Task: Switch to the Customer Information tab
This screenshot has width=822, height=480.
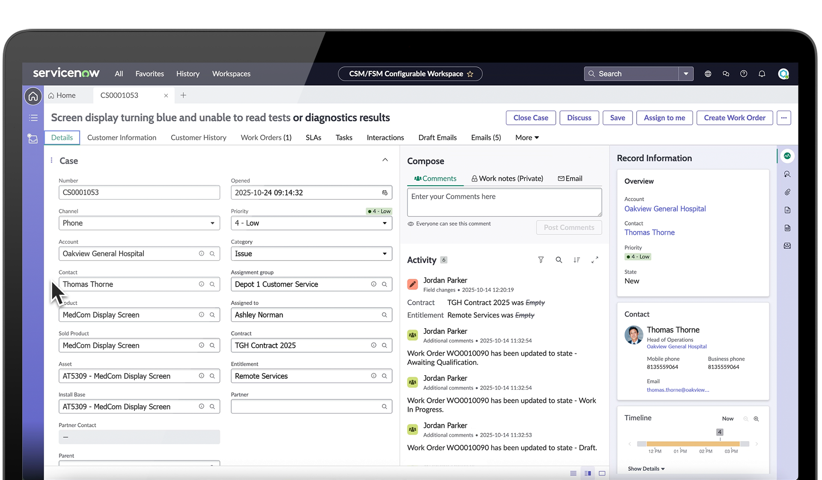Action: coord(122,137)
